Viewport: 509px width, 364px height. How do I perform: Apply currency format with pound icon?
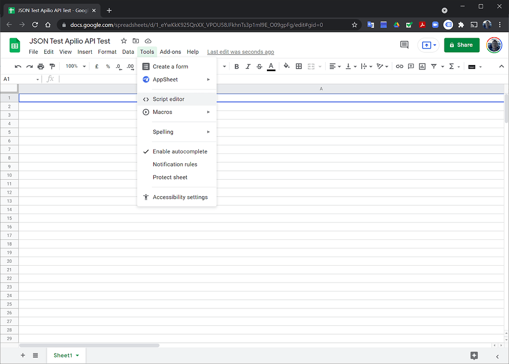[x=96, y=66]
